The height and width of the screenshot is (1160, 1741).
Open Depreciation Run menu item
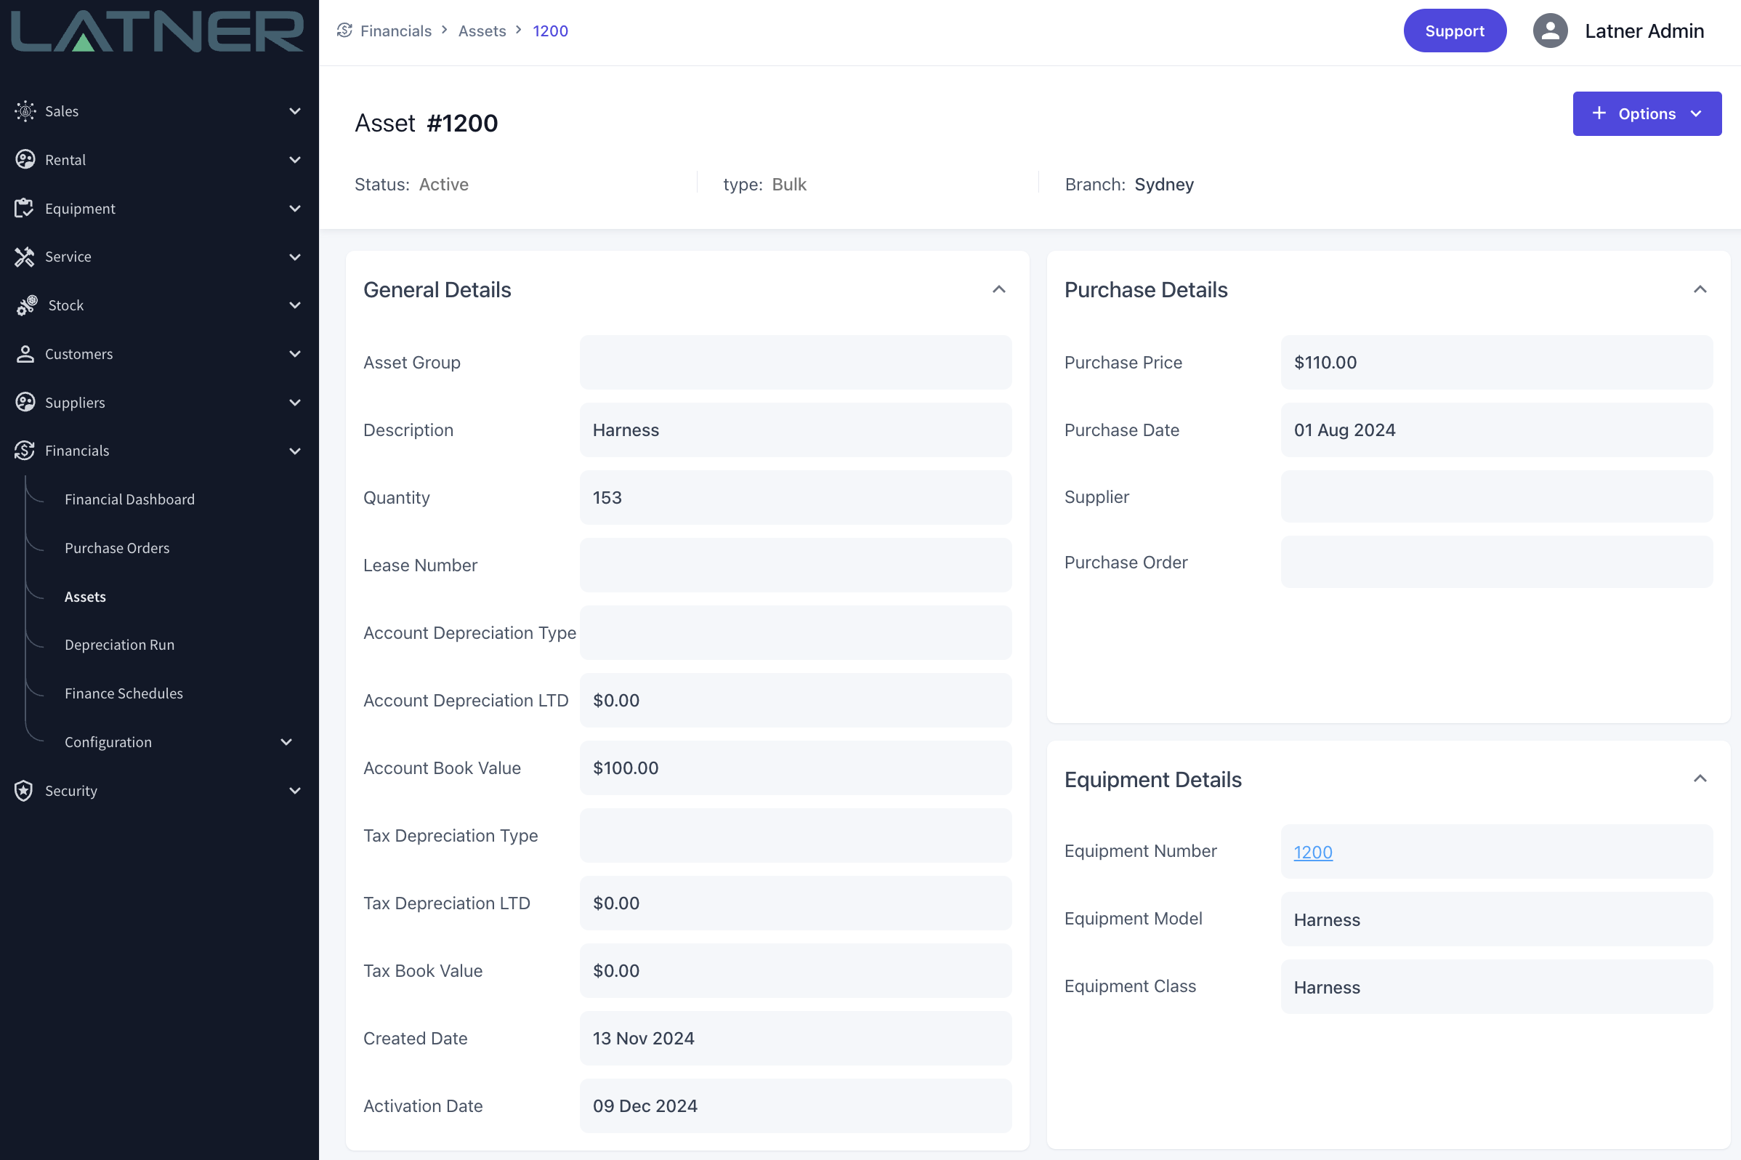(120, 645)
